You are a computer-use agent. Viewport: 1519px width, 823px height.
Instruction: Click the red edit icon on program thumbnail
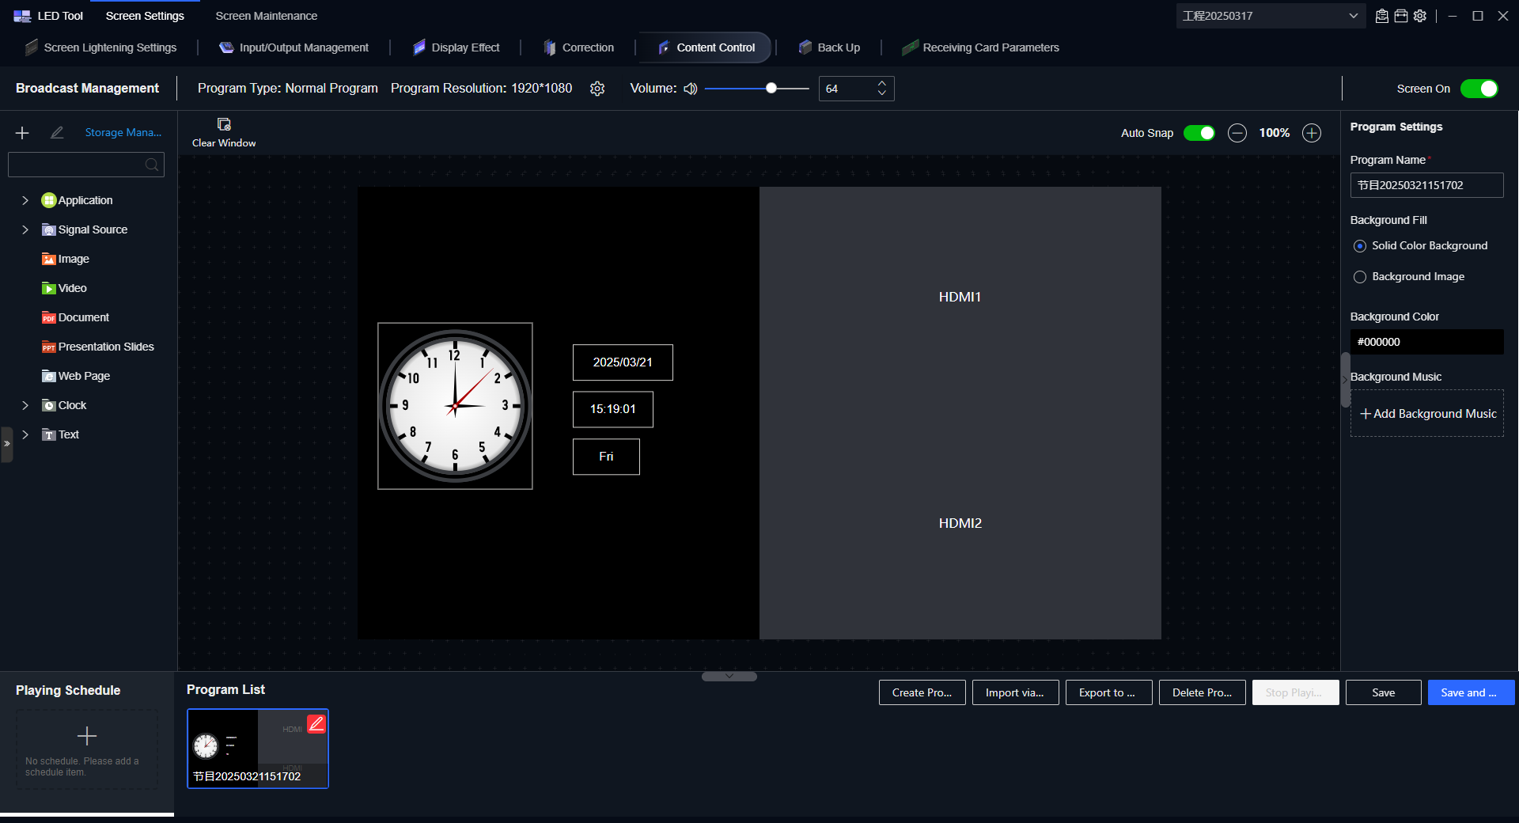coord(316,723)
